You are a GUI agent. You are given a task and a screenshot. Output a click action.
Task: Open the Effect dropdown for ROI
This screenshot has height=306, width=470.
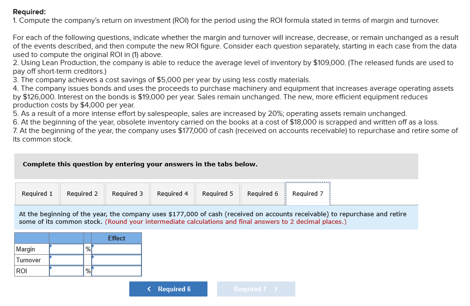(x=117, y=271)
